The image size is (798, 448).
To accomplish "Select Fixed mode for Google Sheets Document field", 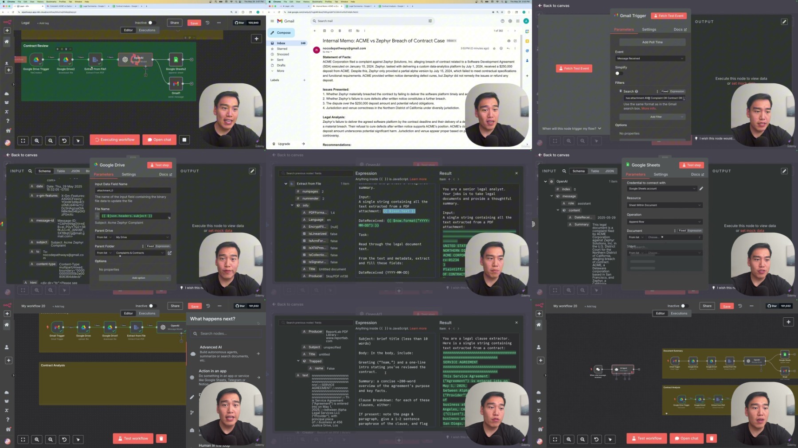I will (x=682, y=231).
